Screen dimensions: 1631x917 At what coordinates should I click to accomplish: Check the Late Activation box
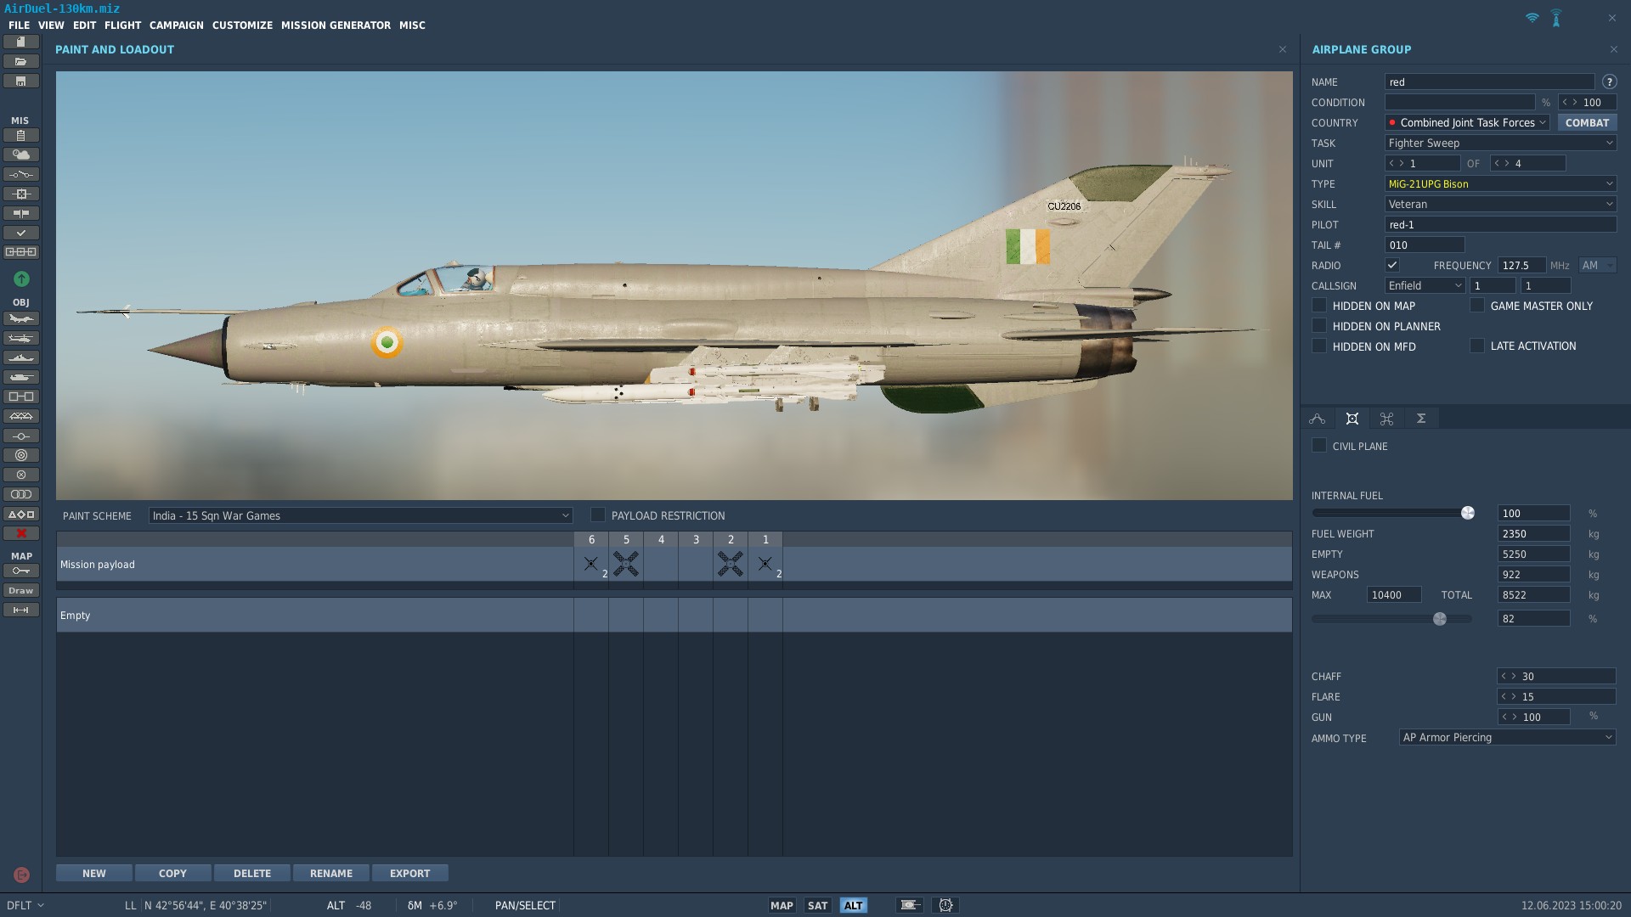[x=1477, y=346]
